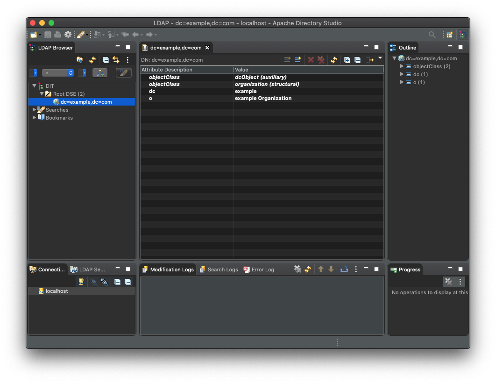Open Preferences via the gear icon
Viewport: 496px width, 383px height.
(x=68, y=35)
